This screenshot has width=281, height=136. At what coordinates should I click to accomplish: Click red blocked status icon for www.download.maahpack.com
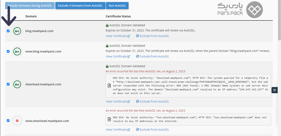click(x=17, y=121)
